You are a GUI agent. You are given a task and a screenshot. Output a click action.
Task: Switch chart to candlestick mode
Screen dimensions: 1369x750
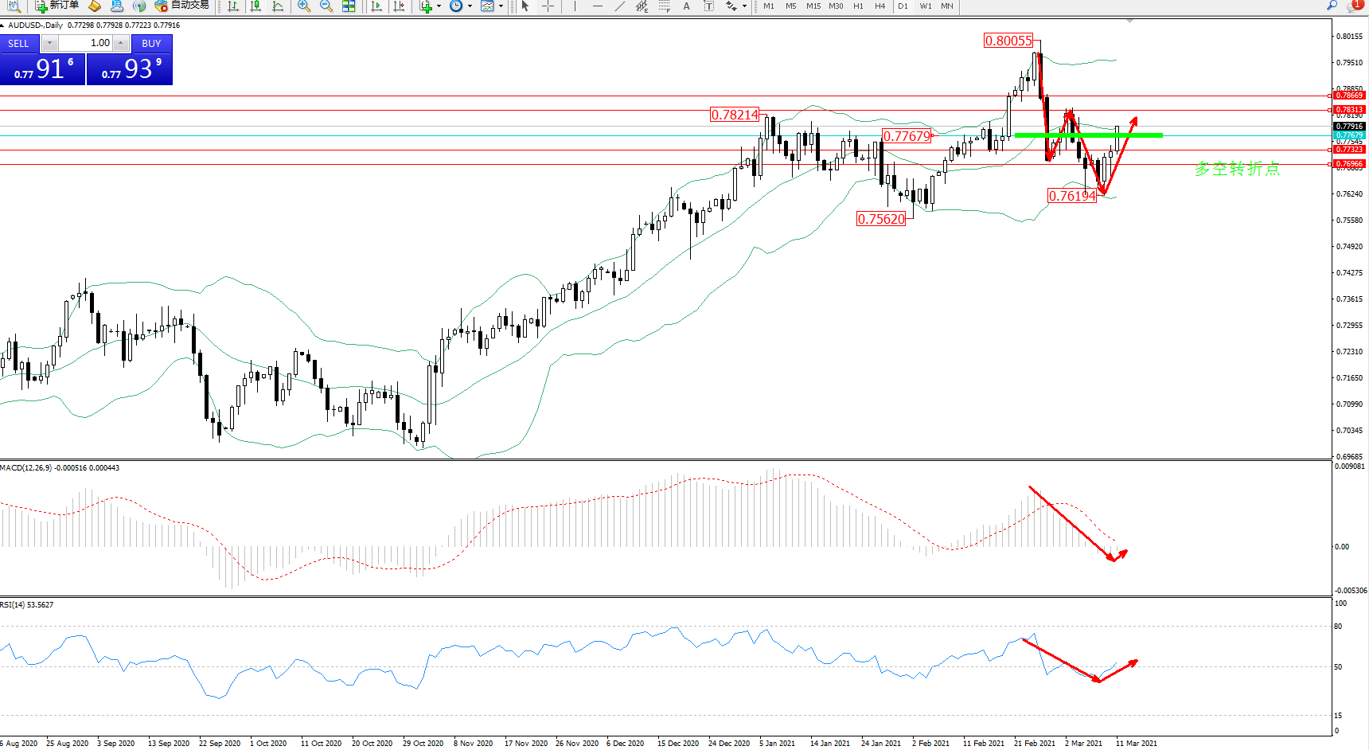coord(255,6)
